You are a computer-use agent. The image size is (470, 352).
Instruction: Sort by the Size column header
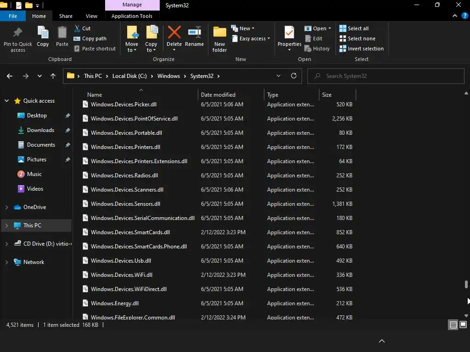(x=337, y=94)
